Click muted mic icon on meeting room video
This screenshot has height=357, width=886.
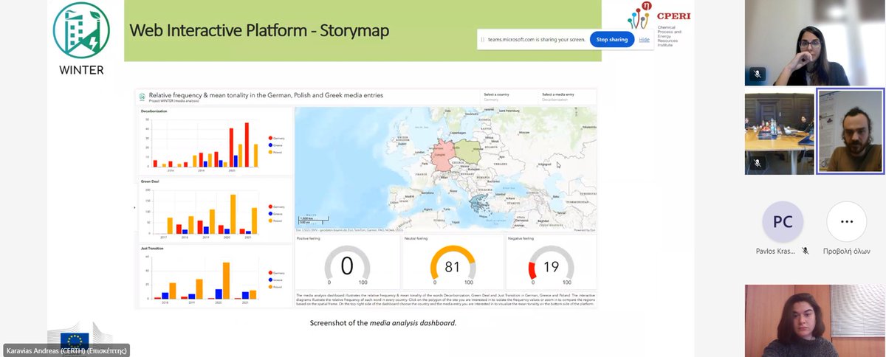[756, 163]
